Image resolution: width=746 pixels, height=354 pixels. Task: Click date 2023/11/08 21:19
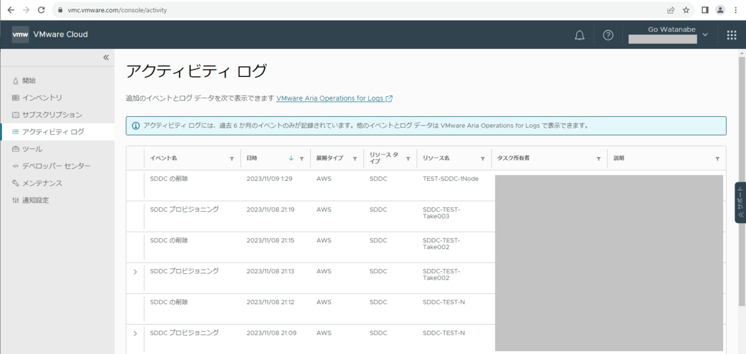pos(270,209)
